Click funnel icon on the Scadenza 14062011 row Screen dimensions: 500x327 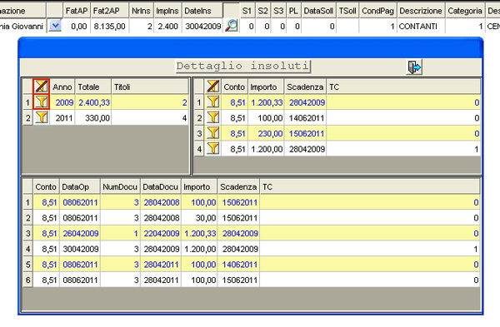tap(212, 118)
